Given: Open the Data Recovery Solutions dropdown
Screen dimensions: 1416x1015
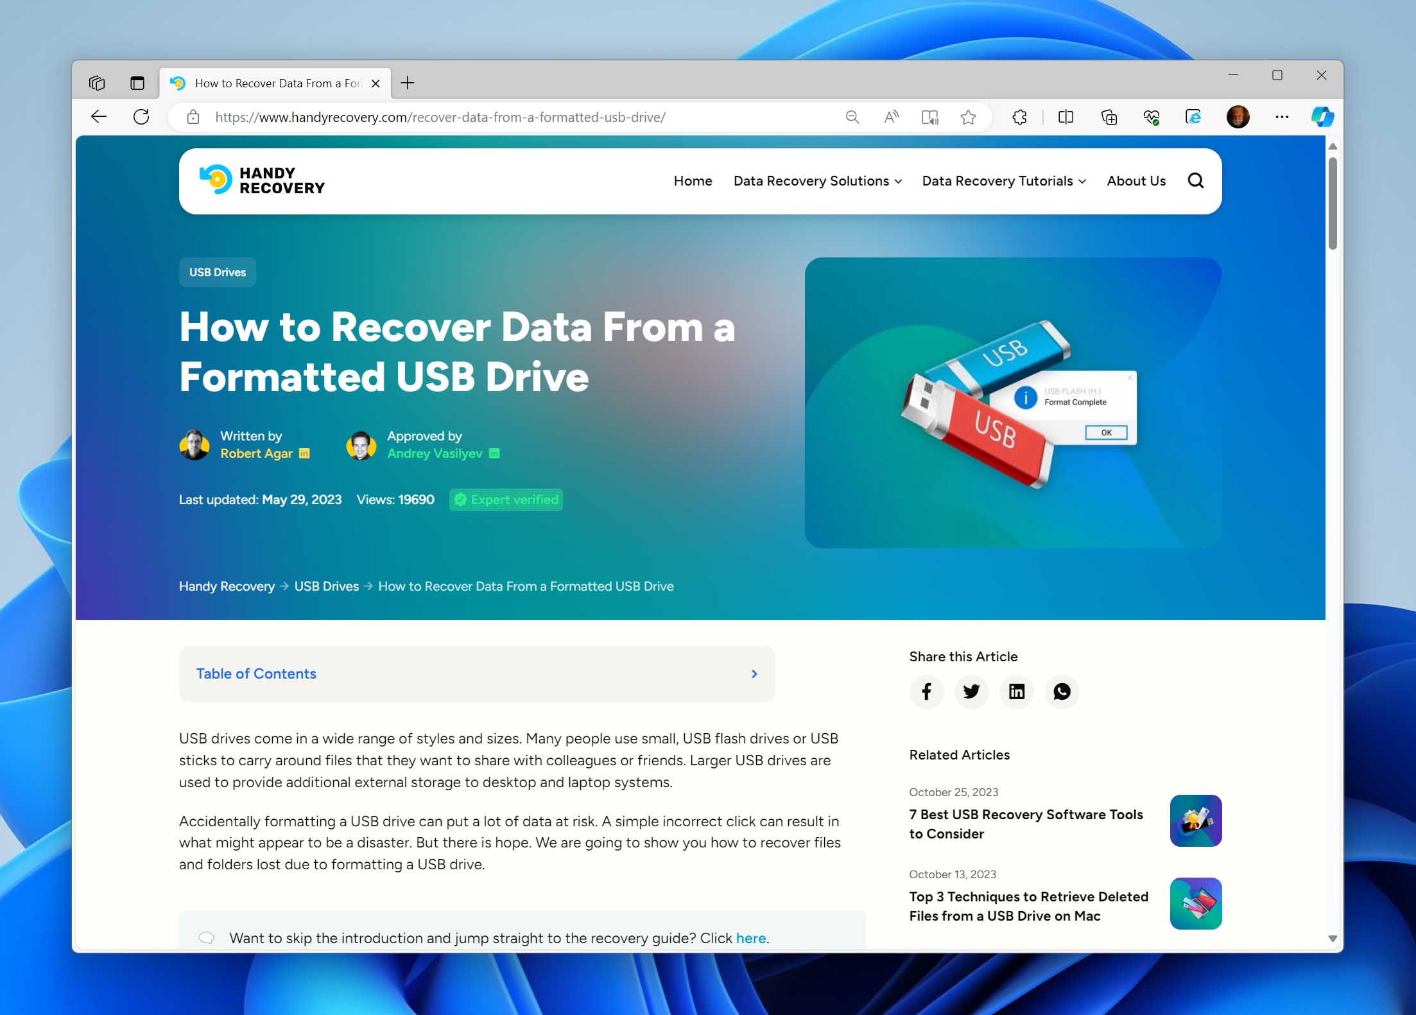Looking at the screenshot, I should [x=817, y=181].
